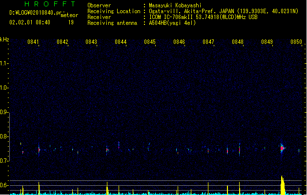This screenshot has width=307, height=195.
Task: Click the 1.0 kHz axis label
Action: point(4,88)
